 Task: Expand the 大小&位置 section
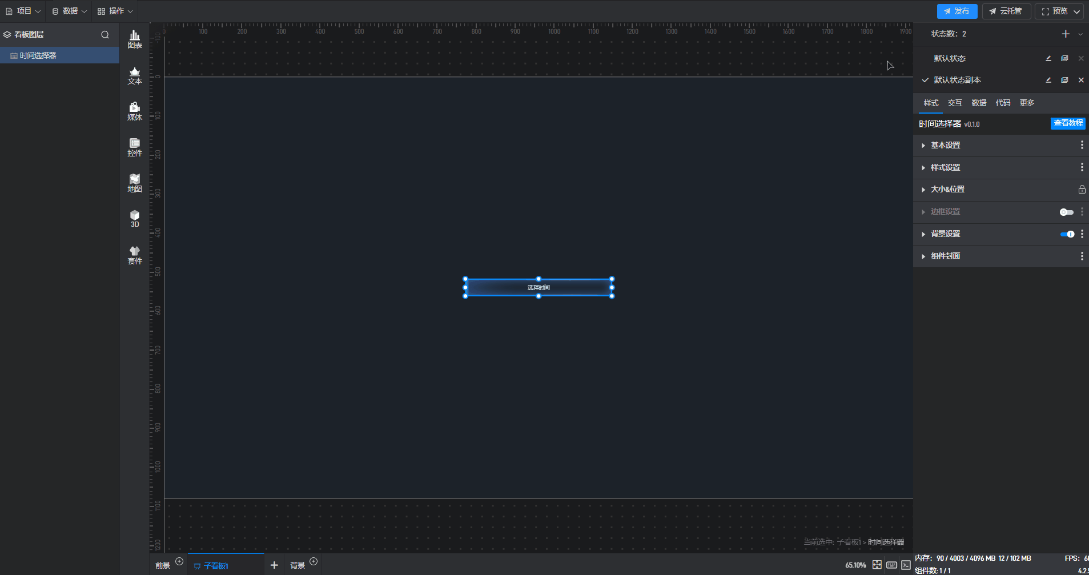[x=923, y=190]
